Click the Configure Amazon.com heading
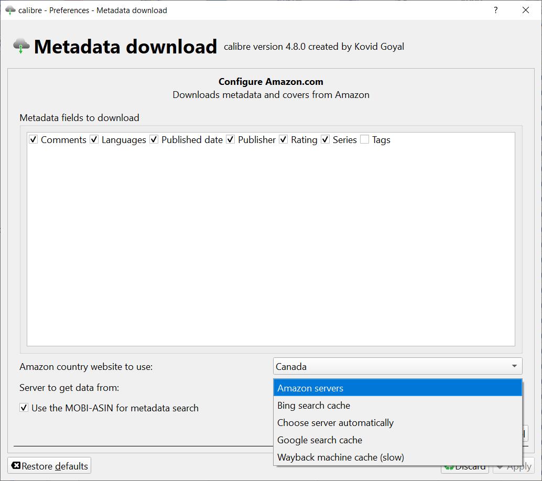The image size is (542, 481). click(x=270, y=82)
